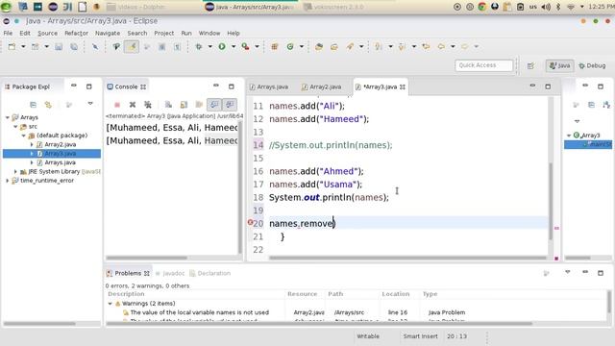Switch to the Debug perspective button
The width and height of the screenshot is (615, 346).
click(x=592, y=66)
